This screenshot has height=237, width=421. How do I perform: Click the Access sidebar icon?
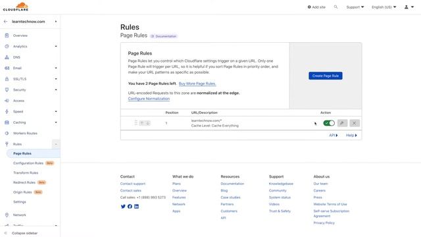[x=7, y=101]
